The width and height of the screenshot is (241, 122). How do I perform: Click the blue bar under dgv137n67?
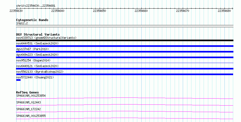point(125,52)
